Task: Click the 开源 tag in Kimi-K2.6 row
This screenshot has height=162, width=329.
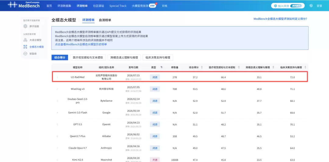Action: click(155, 160)
